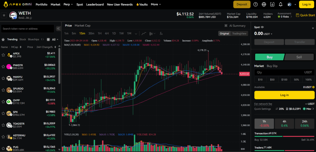Open the Leaderboard menu item
This screenshot has width=316, height=152.
coord(95,5)
